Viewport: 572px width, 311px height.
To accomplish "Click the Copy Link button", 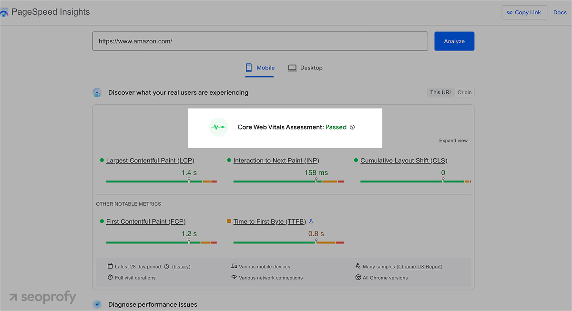I will pyautogui.click(x=524, y=12).
